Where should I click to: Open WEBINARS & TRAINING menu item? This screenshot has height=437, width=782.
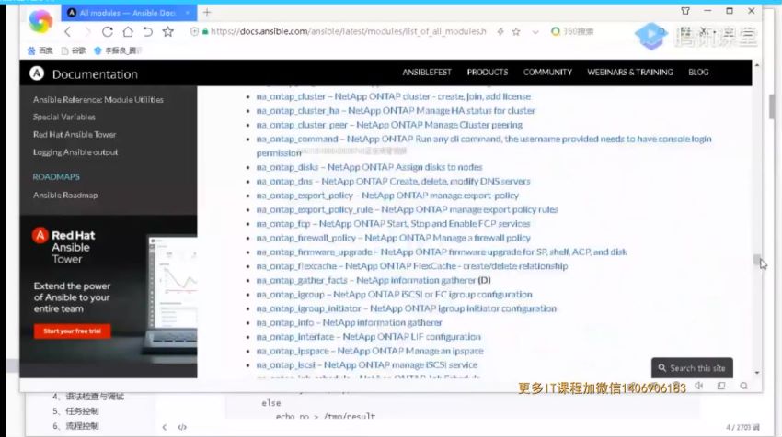click(630, 73)
